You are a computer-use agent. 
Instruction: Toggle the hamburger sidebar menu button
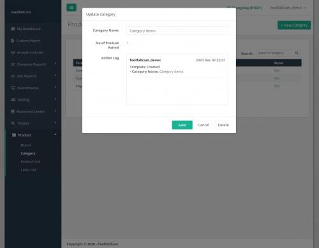(x=71, y=8)
